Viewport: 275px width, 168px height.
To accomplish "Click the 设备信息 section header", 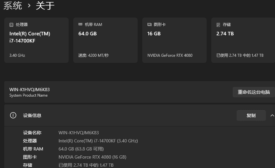I will (140, 115).
